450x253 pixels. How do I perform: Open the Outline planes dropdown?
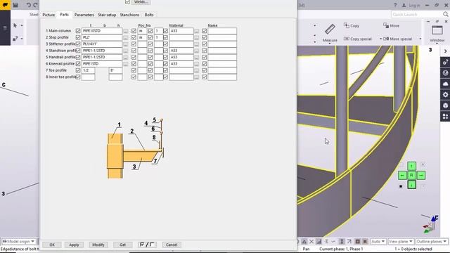tap(432, 242)
